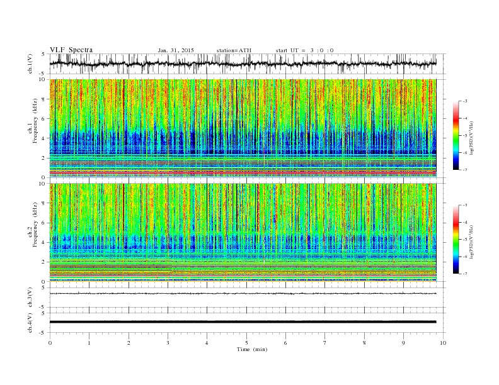Image resolution: width=499 pixels, height=385 pixels.
Task: Click the '-3' tick on ch.1 colorbar
Action: [x=465, y=101]
